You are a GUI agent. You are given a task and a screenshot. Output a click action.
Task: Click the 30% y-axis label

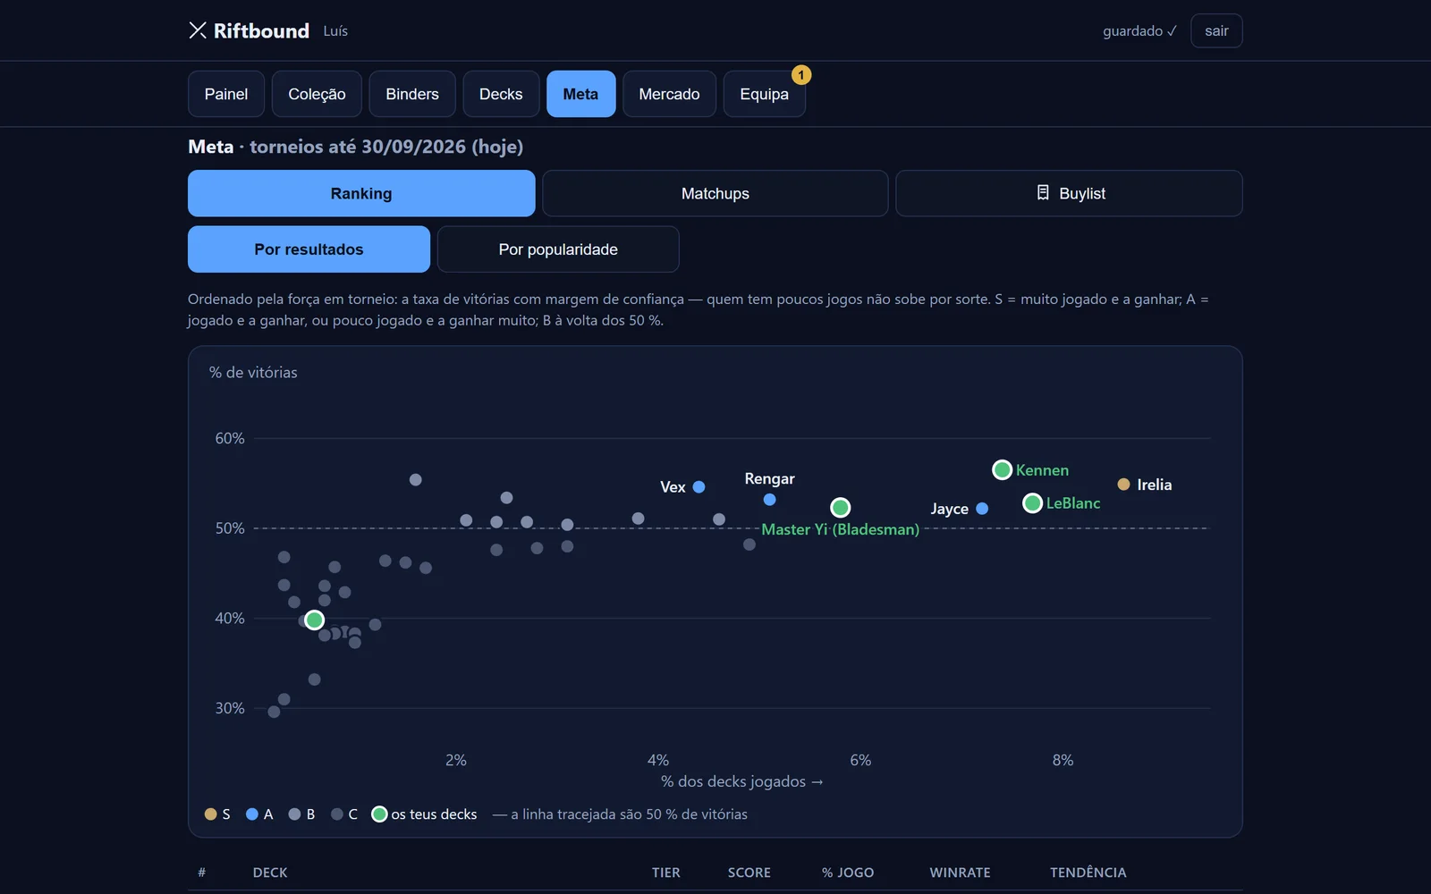tap(230, 708)
